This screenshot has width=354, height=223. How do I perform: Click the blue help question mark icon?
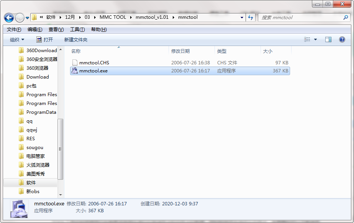tap(342, 39)
